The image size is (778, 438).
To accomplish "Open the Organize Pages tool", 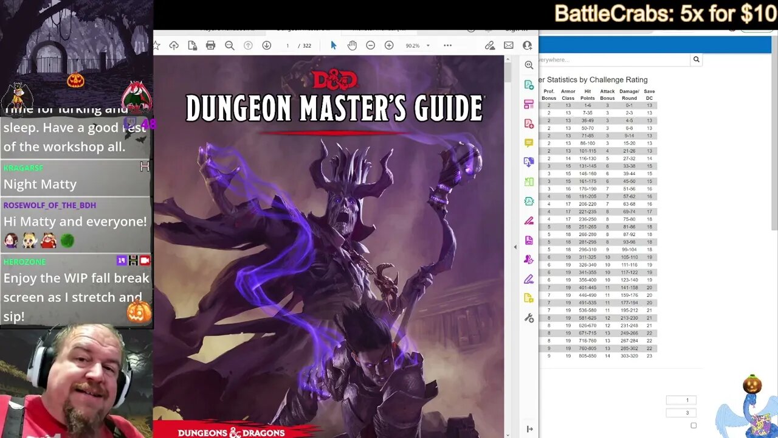I will [529, 104].
